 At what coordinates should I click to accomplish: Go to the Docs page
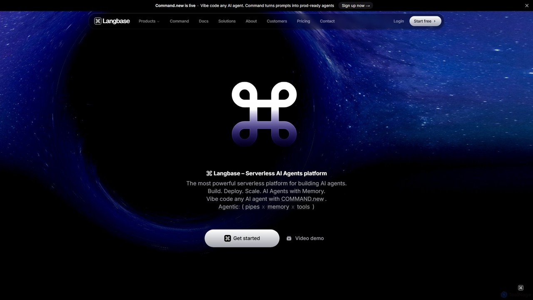[x=204, y=21]
